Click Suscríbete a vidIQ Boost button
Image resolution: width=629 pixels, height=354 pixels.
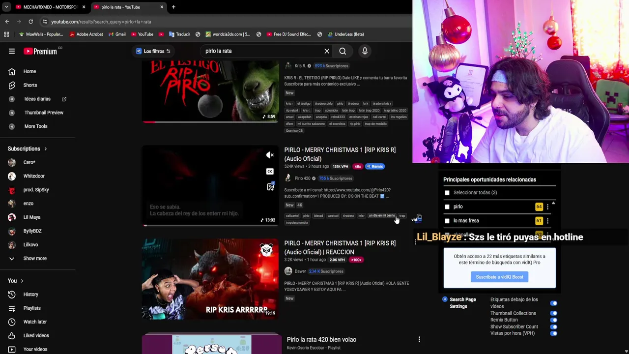(499, 277)
